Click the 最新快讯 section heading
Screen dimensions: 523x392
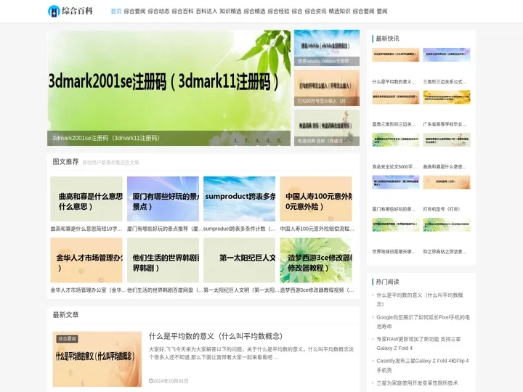387,38
